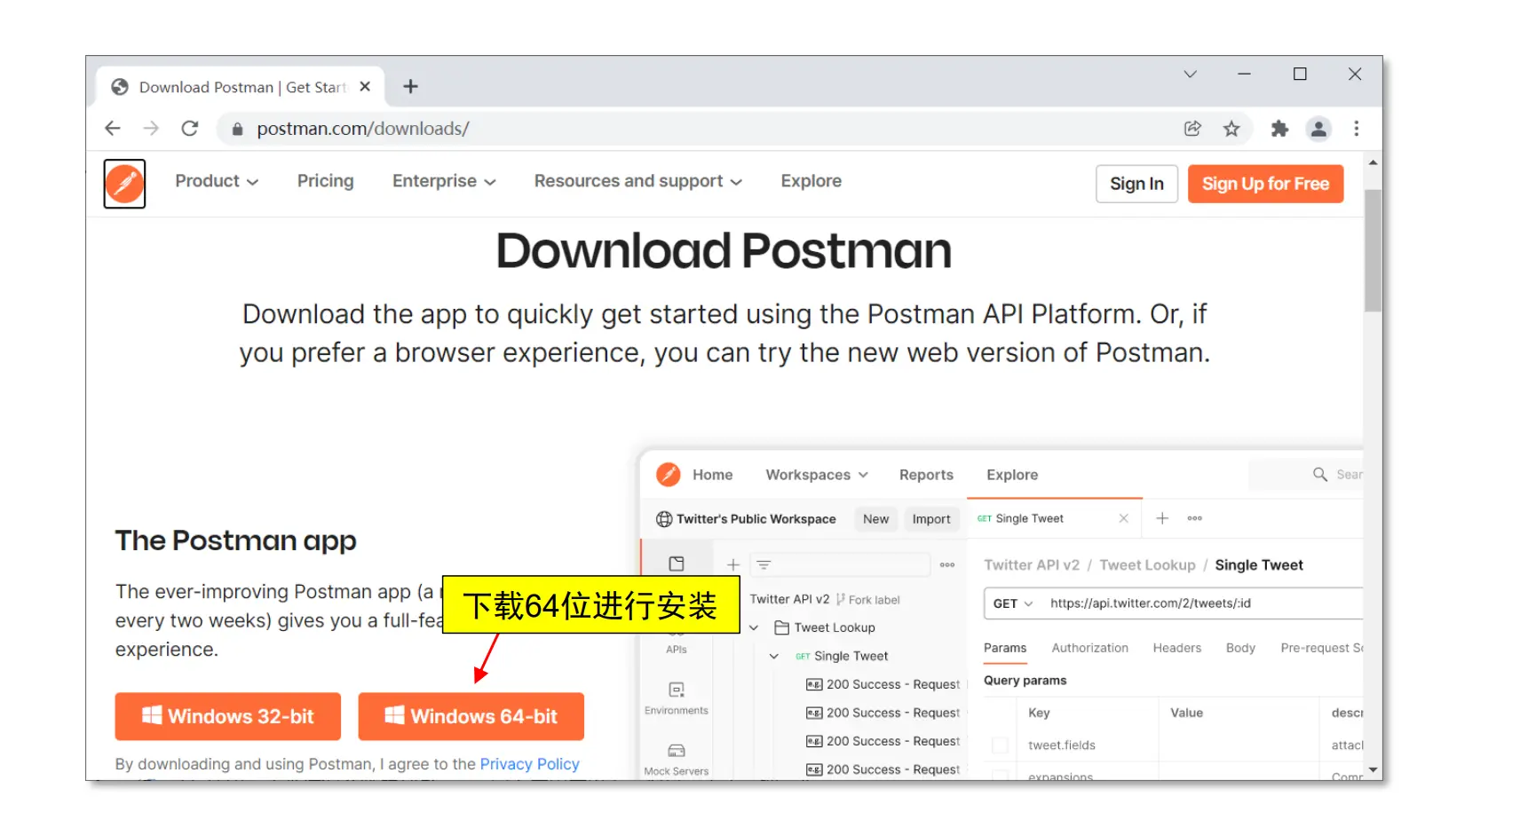Open the extensions puzzle icon
Screen dimensions: 1520x828
[x=1279, y=129]
